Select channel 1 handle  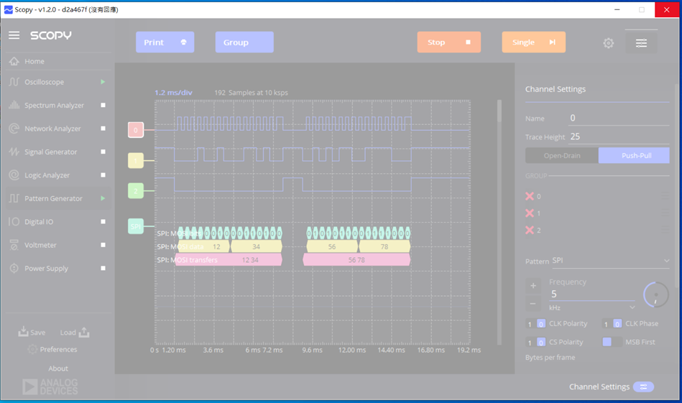point(136,160)
